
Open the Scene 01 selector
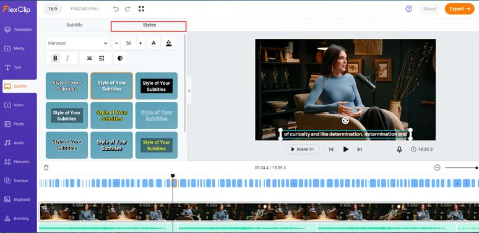pos(302,149)
